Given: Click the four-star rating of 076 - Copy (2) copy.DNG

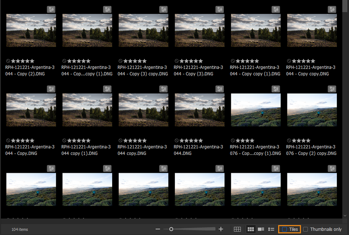Looking at the screenshot, I should click(x=301, y=141).
